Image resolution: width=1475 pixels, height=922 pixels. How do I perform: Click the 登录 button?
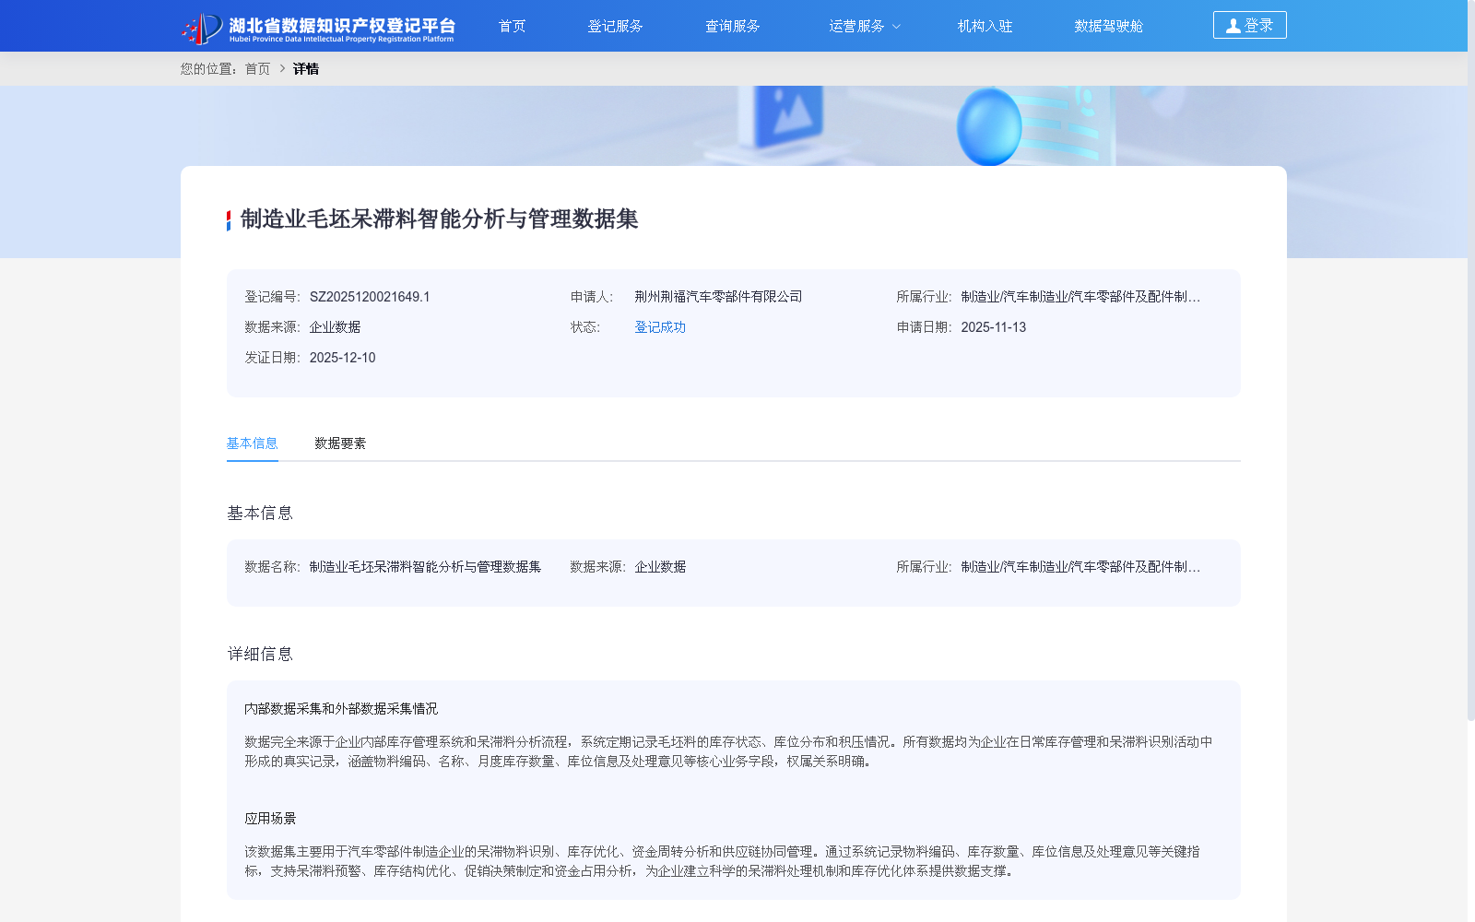pyautogui.click(x=1249, y=25)
